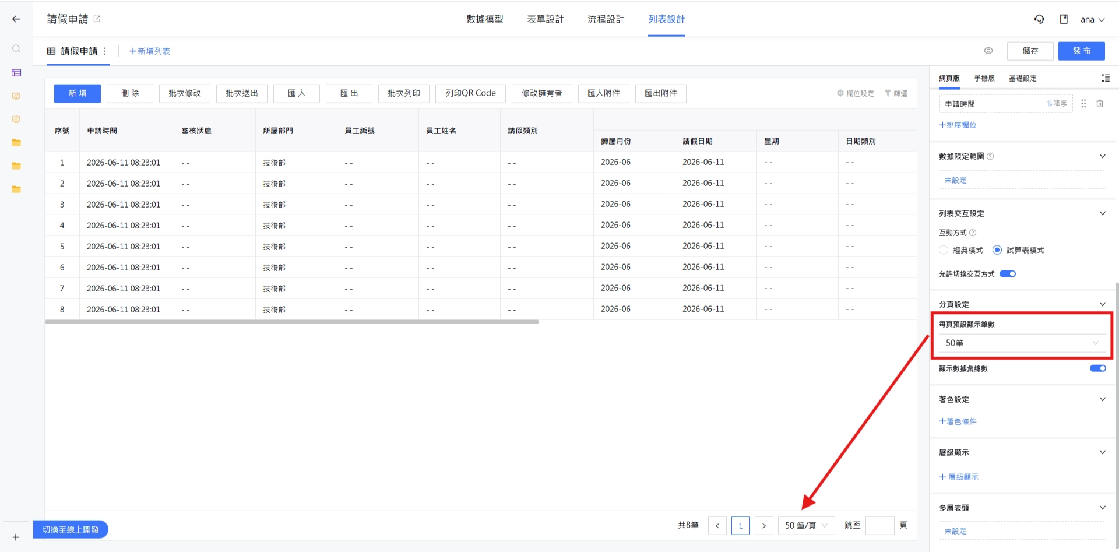This screenshot has width=1119, height=552.
Task: Switch to the 列表設計 tab
Action: 667,19
